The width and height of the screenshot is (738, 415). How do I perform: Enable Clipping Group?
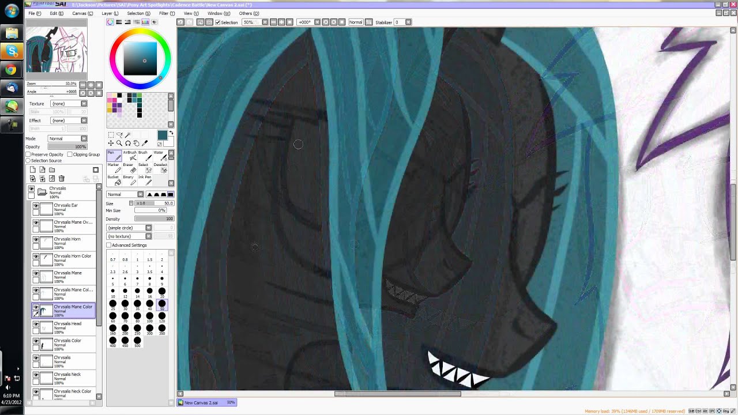(70, 154)
